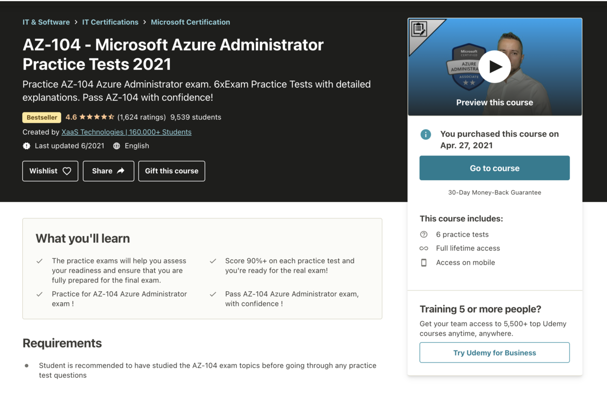The image size is (607, 400).
Task: Click the mobile phone icon beside Access on mobile
Action: point(424,262)
